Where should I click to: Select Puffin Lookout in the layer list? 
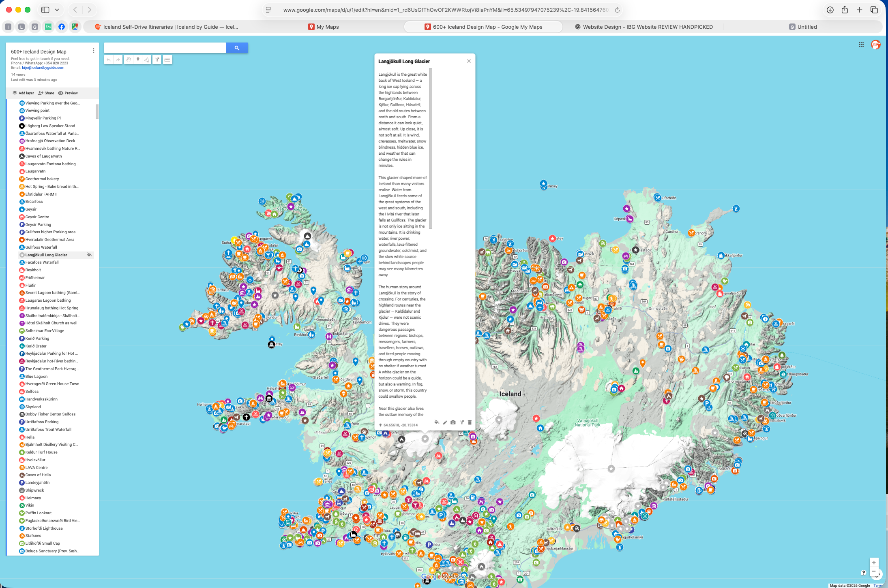coord(39,513)
